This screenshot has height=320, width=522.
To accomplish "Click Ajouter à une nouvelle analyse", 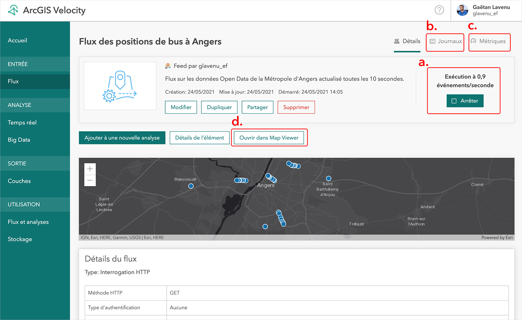I will 122,138.
